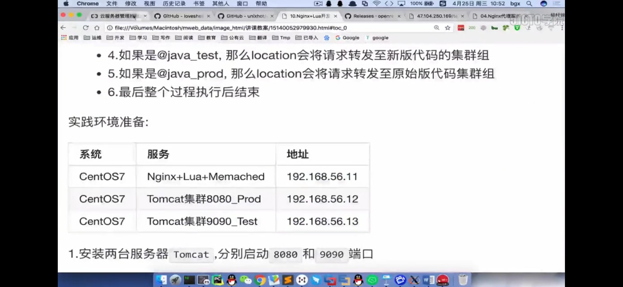Click the green clover extension icon

click(506, 28)
